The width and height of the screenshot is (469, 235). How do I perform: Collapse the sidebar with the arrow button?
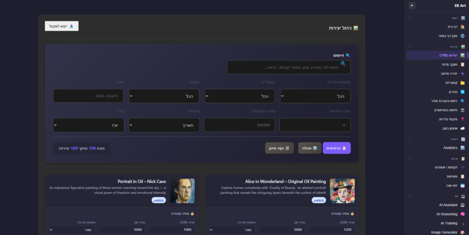pyautogui.click(x=412, y=5)
